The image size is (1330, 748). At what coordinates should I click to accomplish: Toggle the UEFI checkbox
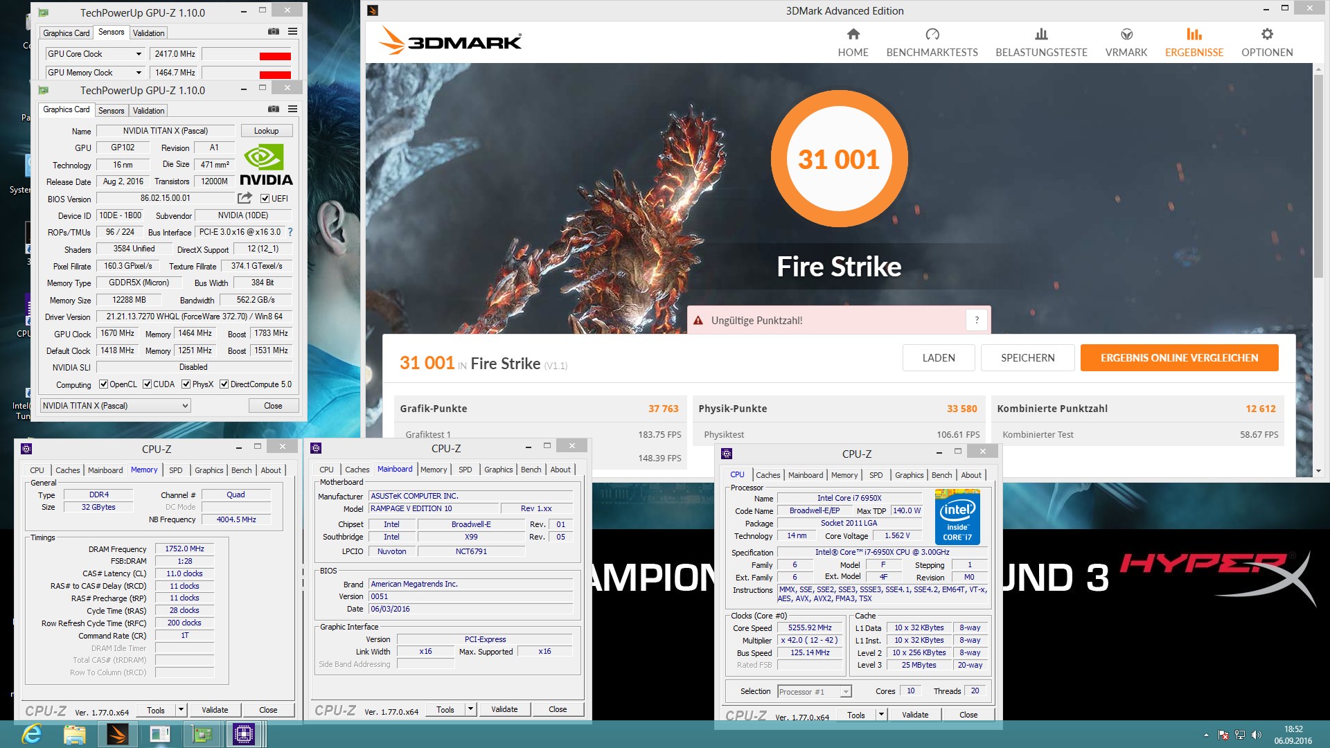pyautogui.click(x=265, y=199)
